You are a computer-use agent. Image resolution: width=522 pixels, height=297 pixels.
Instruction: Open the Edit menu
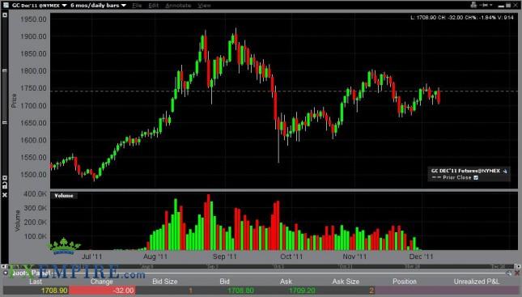[x=154, y=6]
